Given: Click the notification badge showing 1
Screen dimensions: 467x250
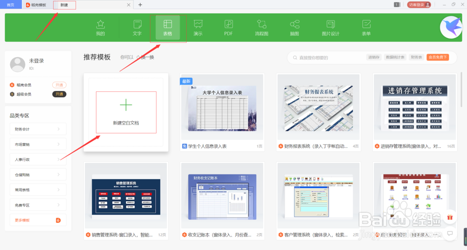Looking at the screenshot, I should coord(396,5).
